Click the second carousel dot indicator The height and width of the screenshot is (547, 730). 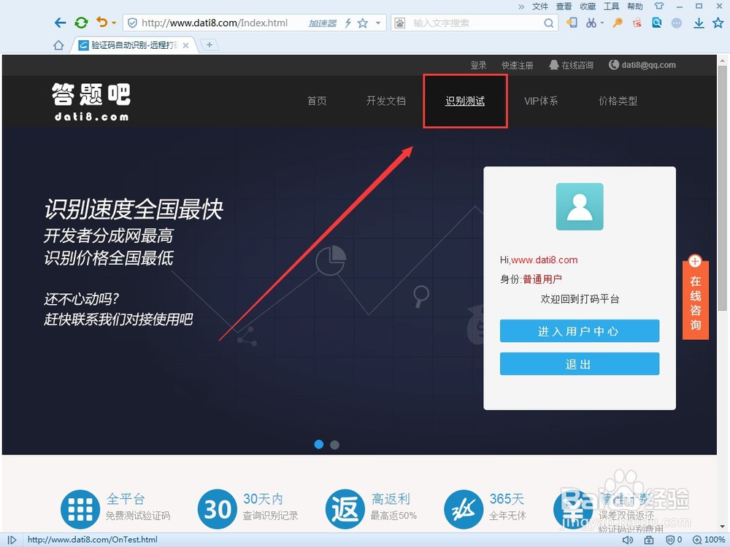[334, 444]
